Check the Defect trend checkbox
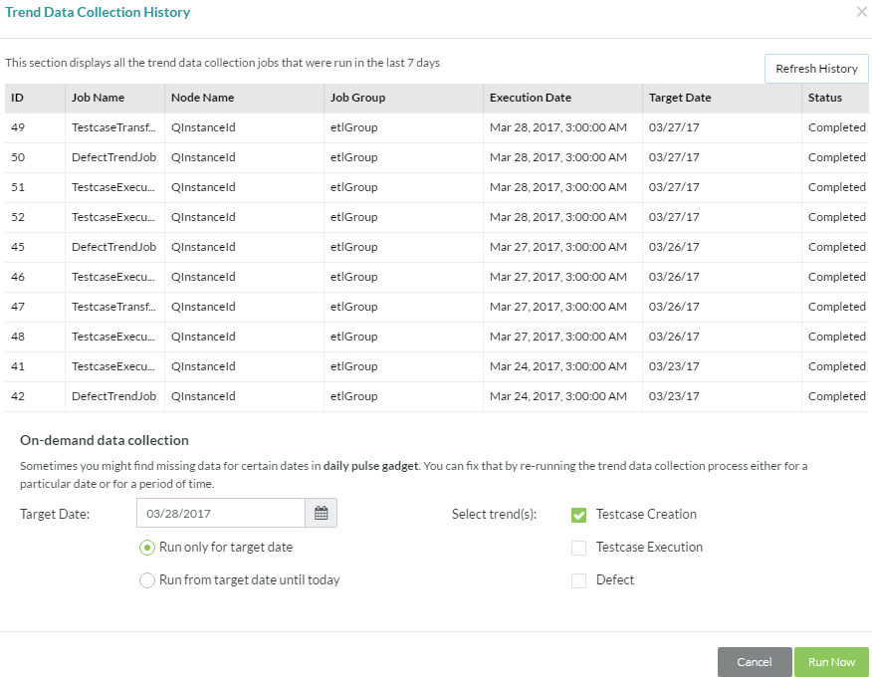Viewport: 872px width, 682px height. click(578, 580)
